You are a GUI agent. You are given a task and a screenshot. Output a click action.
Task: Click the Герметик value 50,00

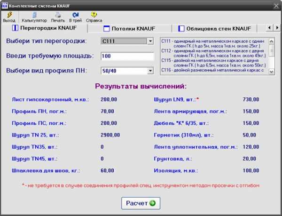pos(250,135)
